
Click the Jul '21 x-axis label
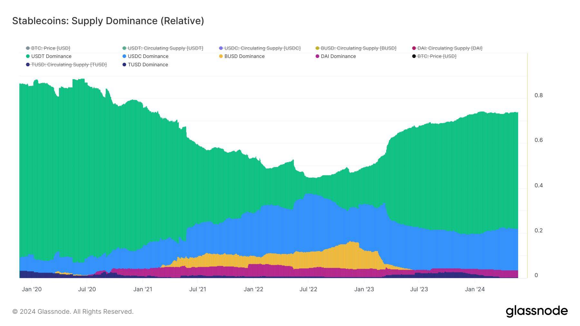(198, 289)
